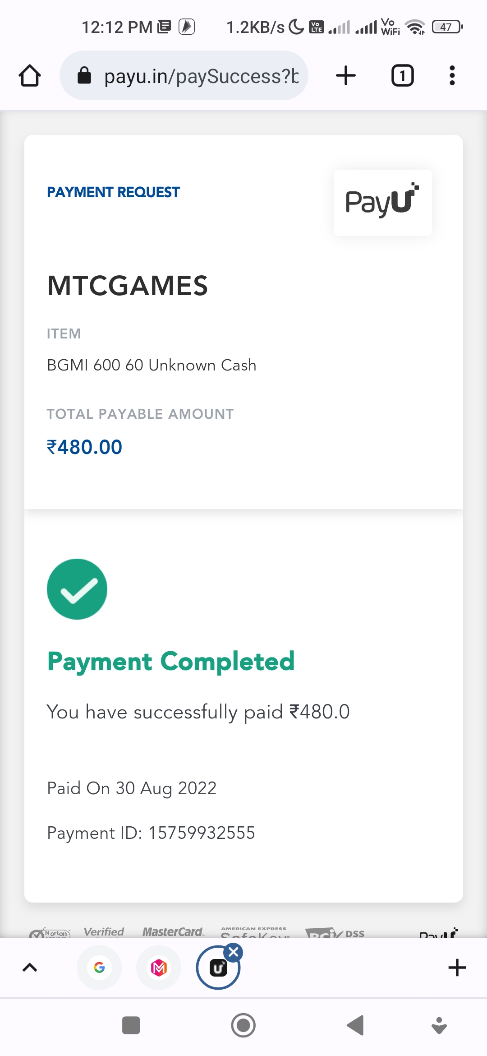This screenshot has width=487, height=1056.
Task: Expand the bottom tab strip chevron
Action: tap(30, 967)
